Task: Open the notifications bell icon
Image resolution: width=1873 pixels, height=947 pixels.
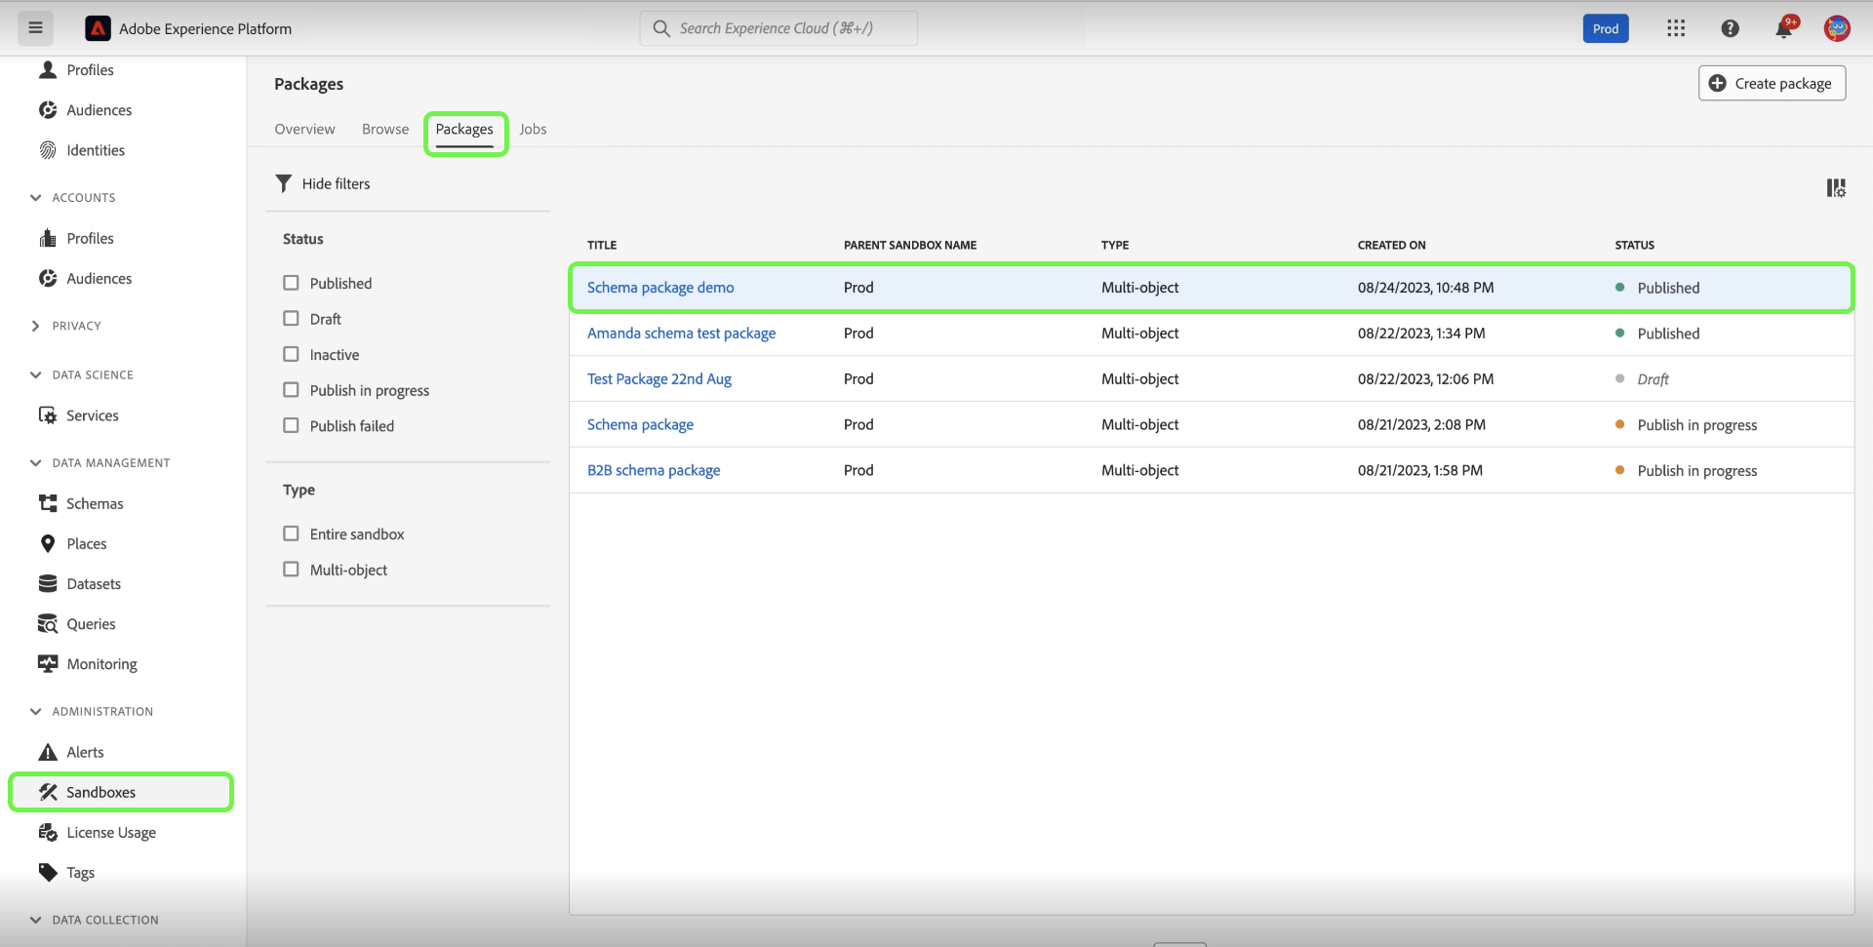Action: click(x=1783, y=28)
